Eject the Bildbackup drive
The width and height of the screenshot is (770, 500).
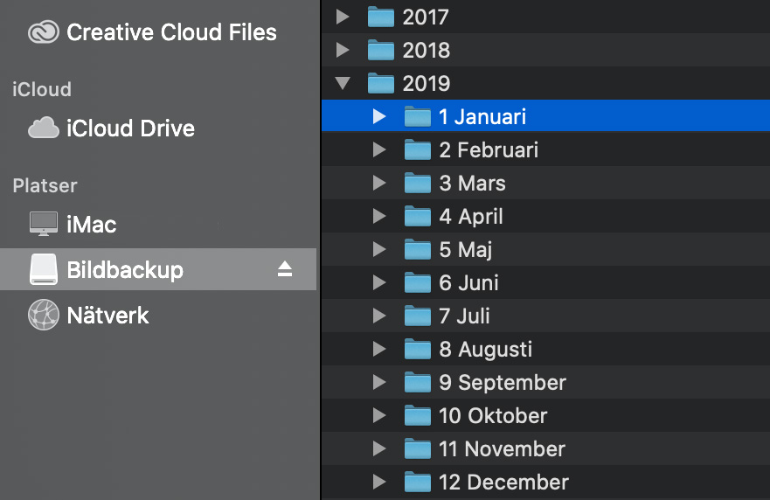point(285,269)
